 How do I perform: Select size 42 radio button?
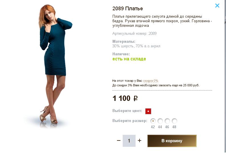click(x=153, y=121)
